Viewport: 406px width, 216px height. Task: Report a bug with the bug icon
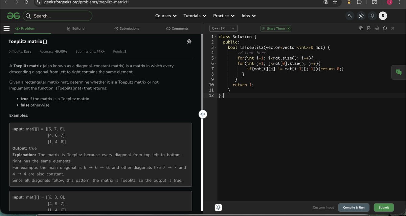(189, 42)
